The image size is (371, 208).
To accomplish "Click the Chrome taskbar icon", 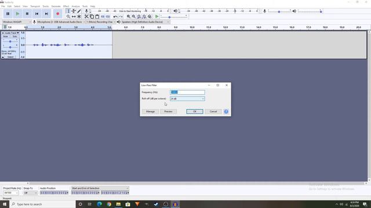I will point(109,204).
